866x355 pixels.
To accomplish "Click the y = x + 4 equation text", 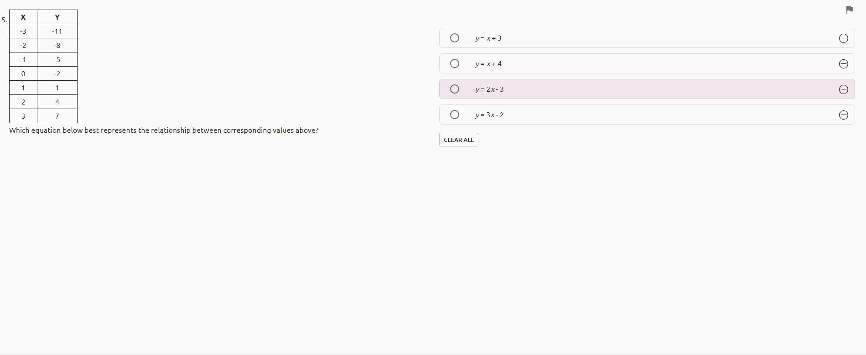I will [x=488, y=64].
